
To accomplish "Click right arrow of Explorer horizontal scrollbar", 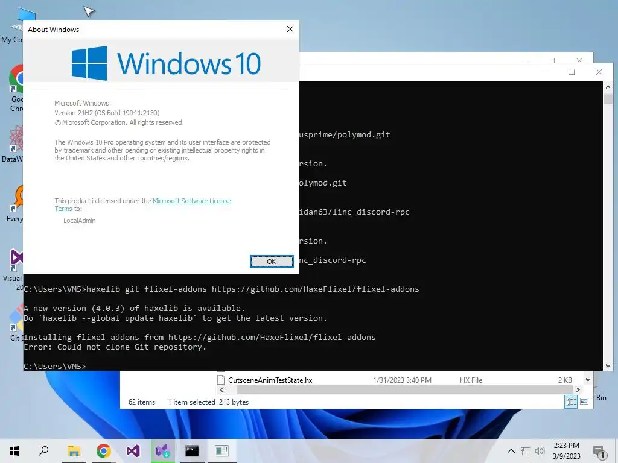I will (578, 390).
